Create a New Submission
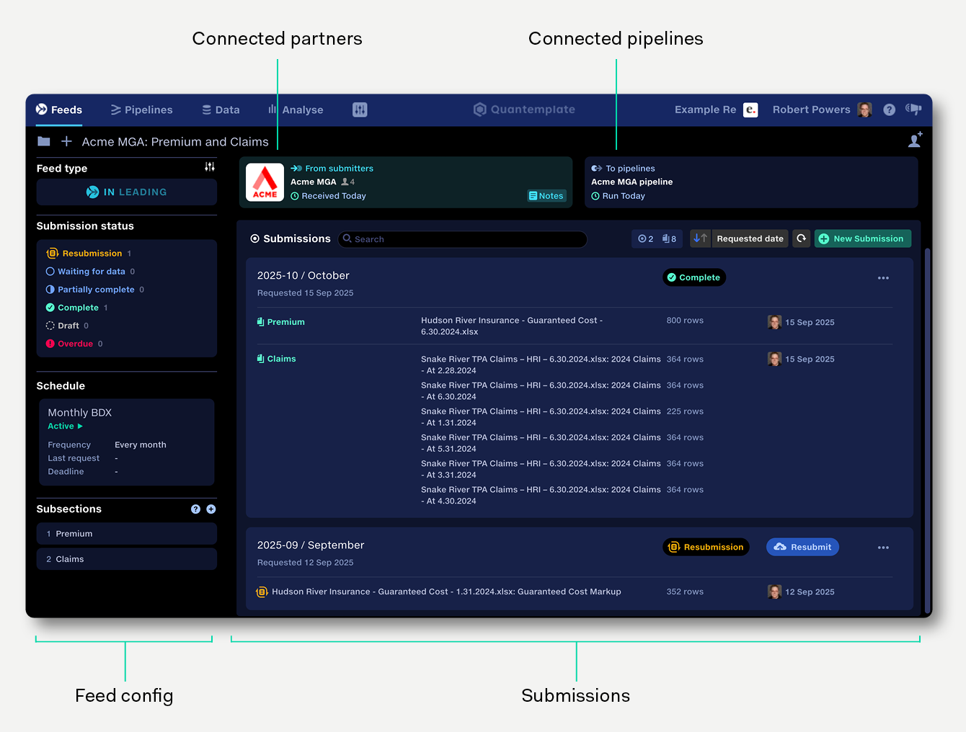 (862, 238)
